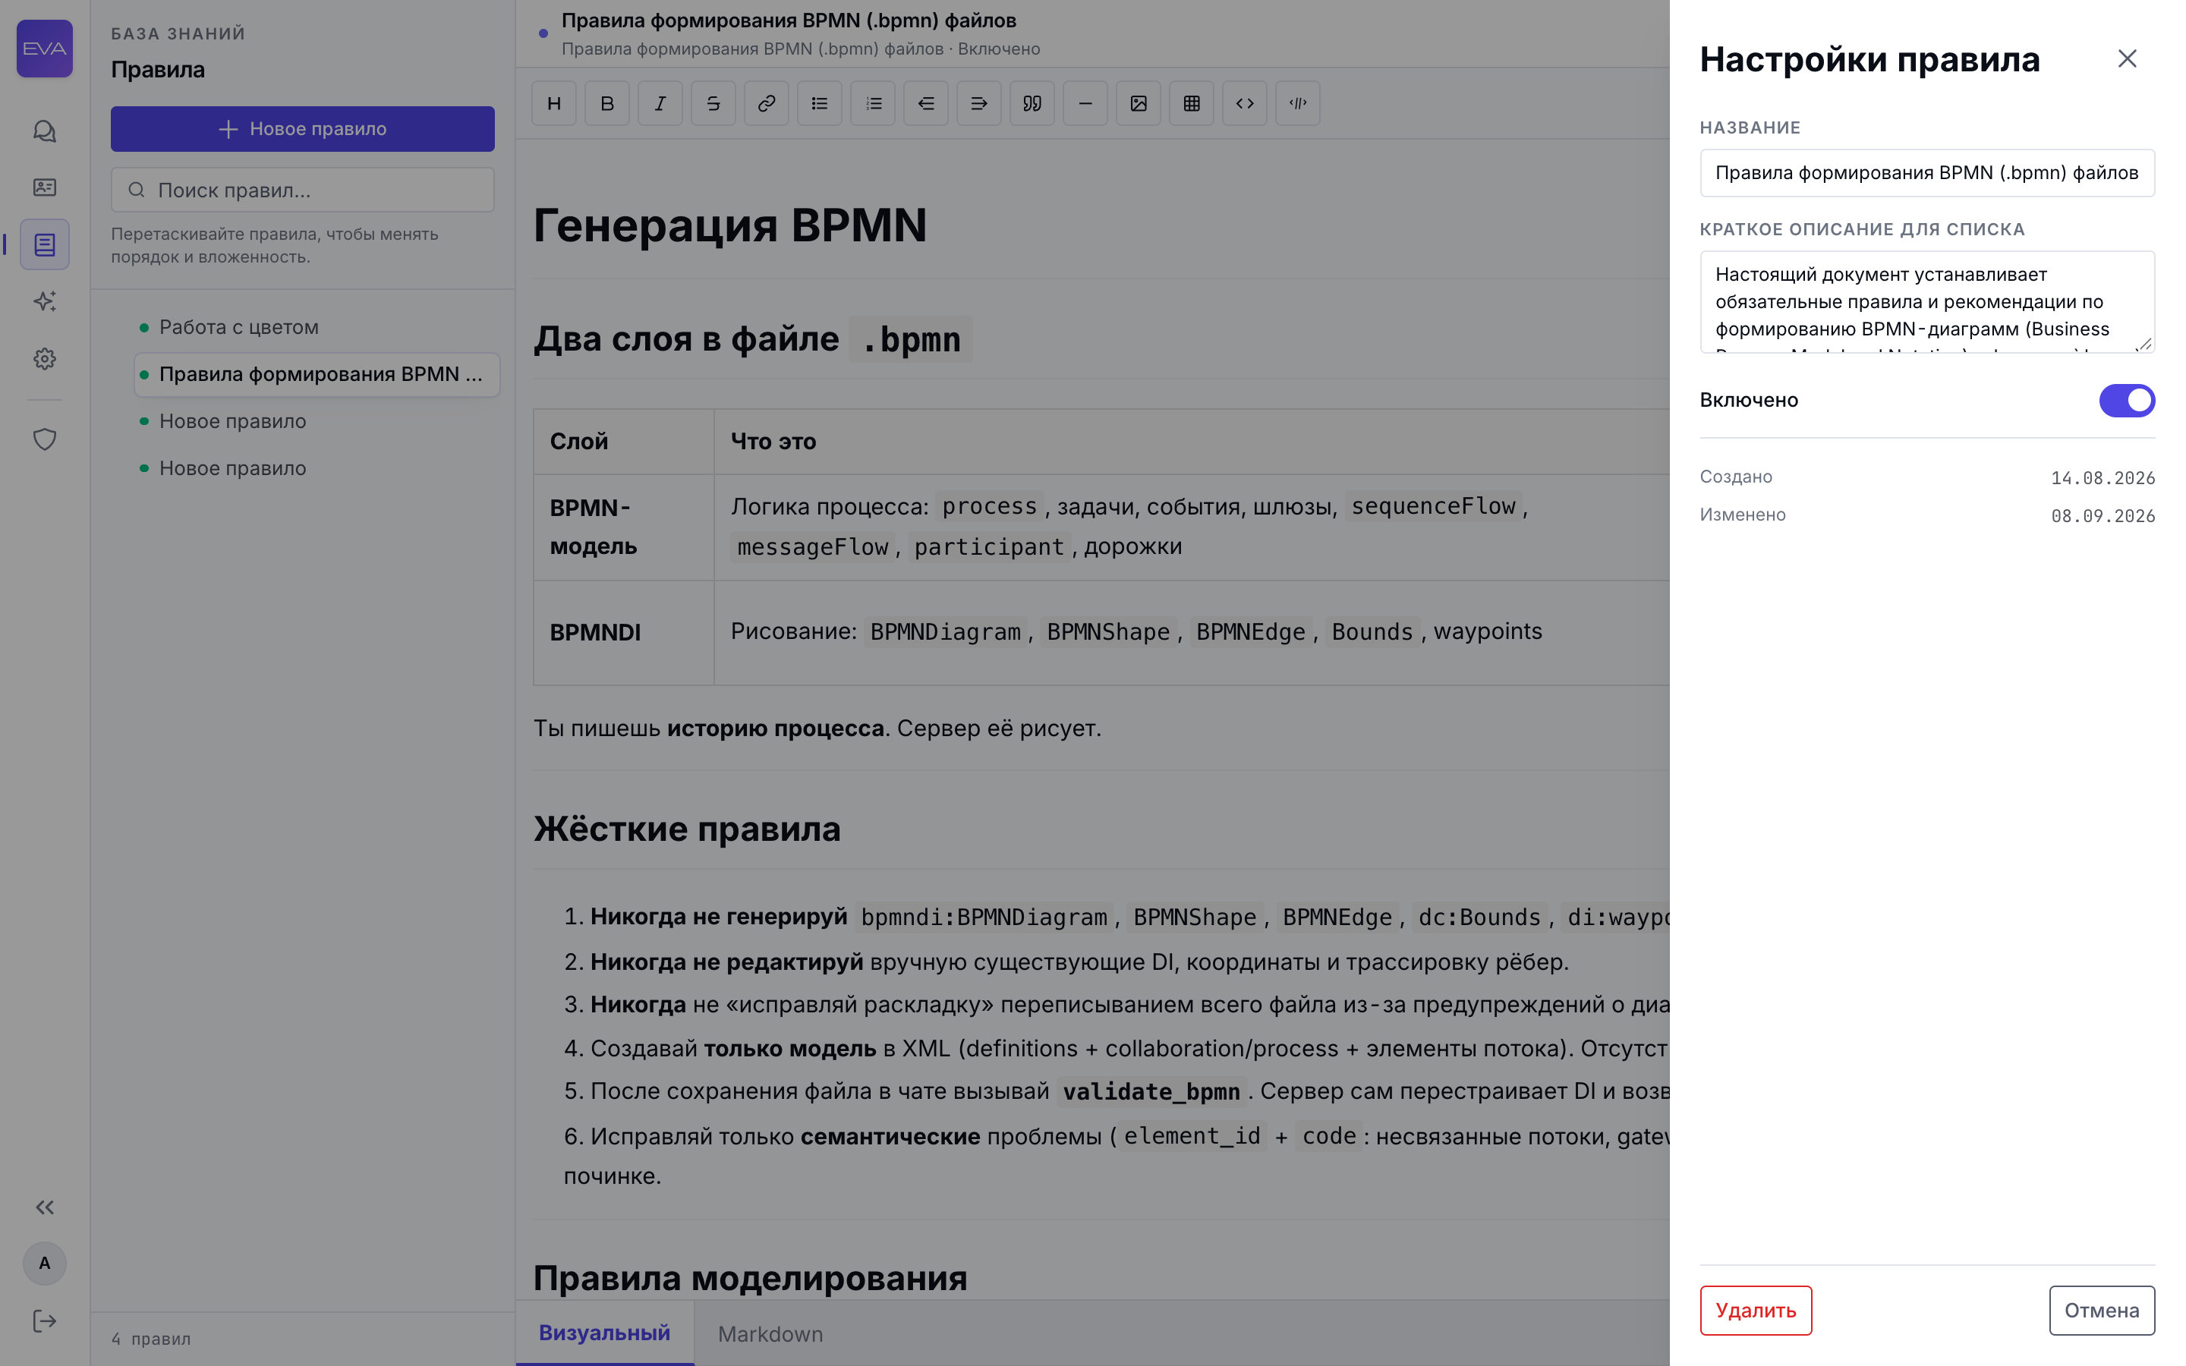Click the logout icon

coord(44,1320)
